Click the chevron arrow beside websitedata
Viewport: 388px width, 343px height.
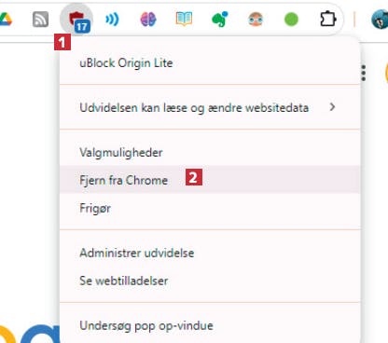point(332,107)
